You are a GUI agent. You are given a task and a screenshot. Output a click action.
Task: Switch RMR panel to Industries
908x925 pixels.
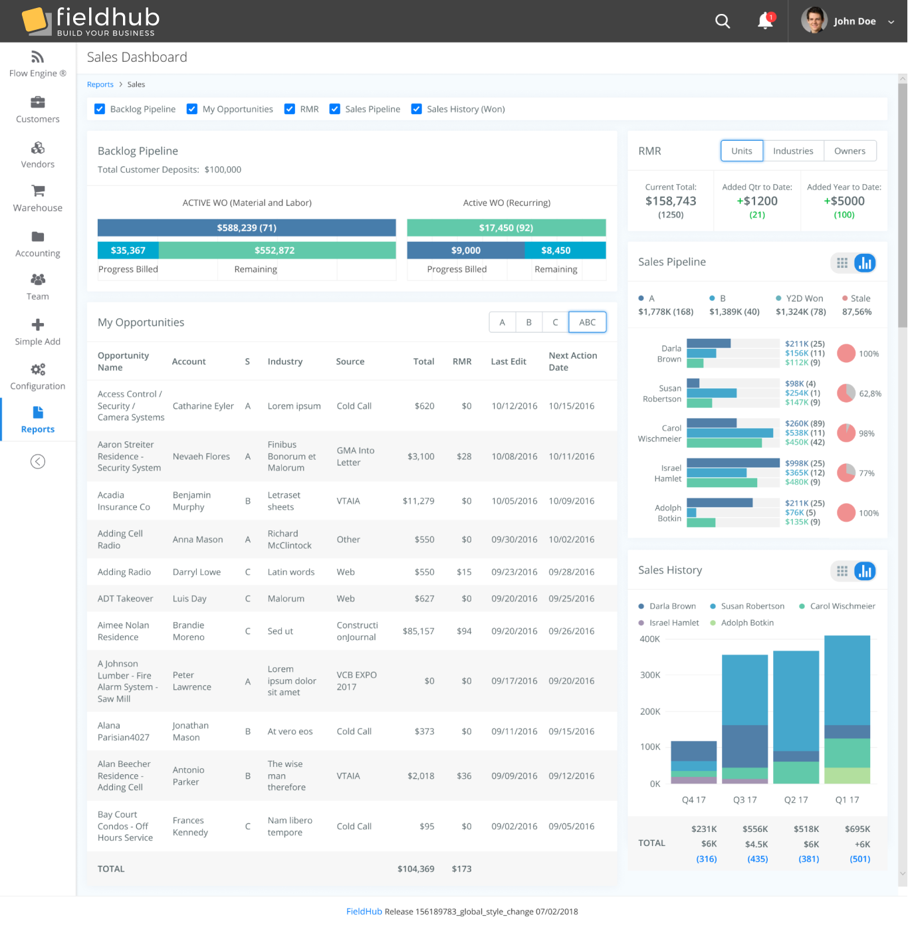click(794, 150)
